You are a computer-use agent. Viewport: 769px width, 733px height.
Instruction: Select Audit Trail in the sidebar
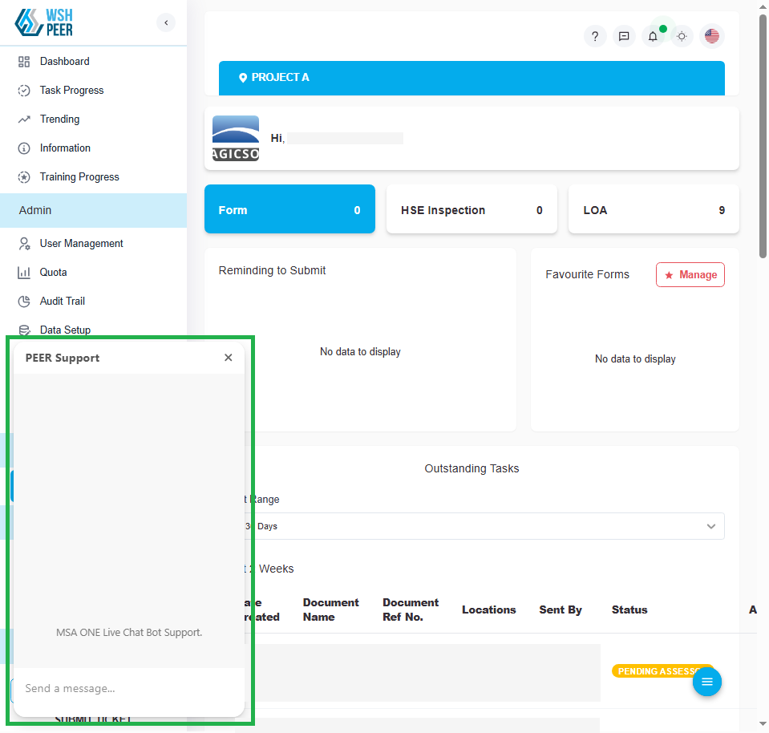[x=62, y=302]
